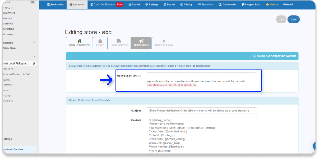Viewport: 319px width, 159px height.
Task: Open Discounts in the left sidebar
Action: tap(8, 35)
